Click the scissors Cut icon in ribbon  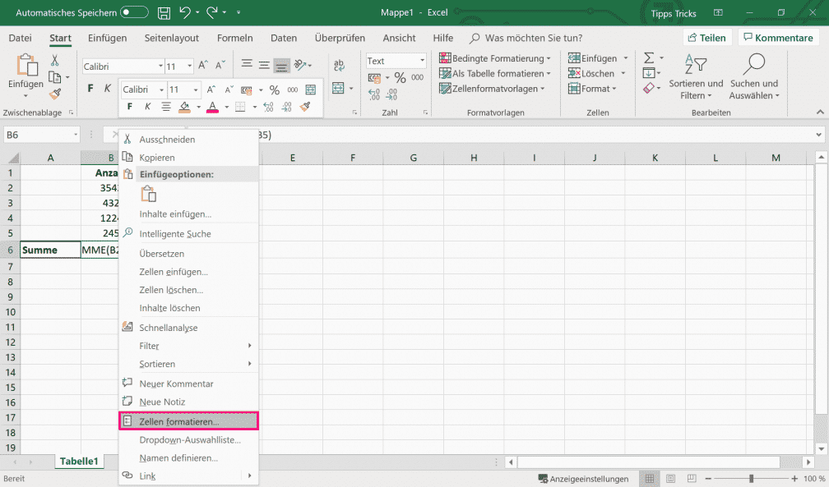(54, 60)
